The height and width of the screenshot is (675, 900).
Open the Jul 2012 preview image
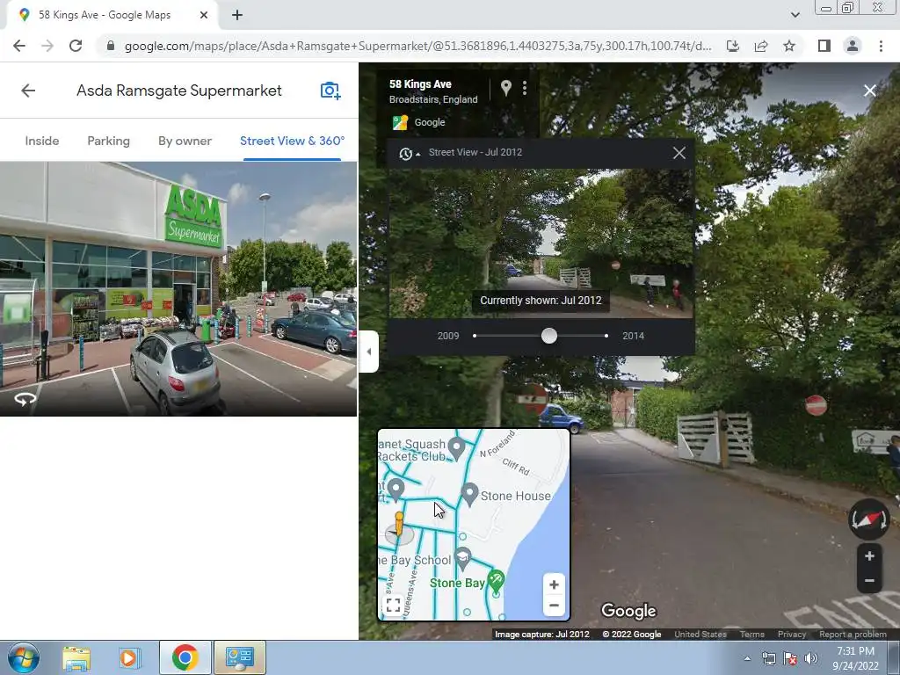[541, 243]
